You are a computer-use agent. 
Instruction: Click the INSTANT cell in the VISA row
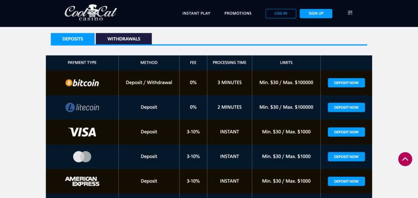[x=229, y=132]
